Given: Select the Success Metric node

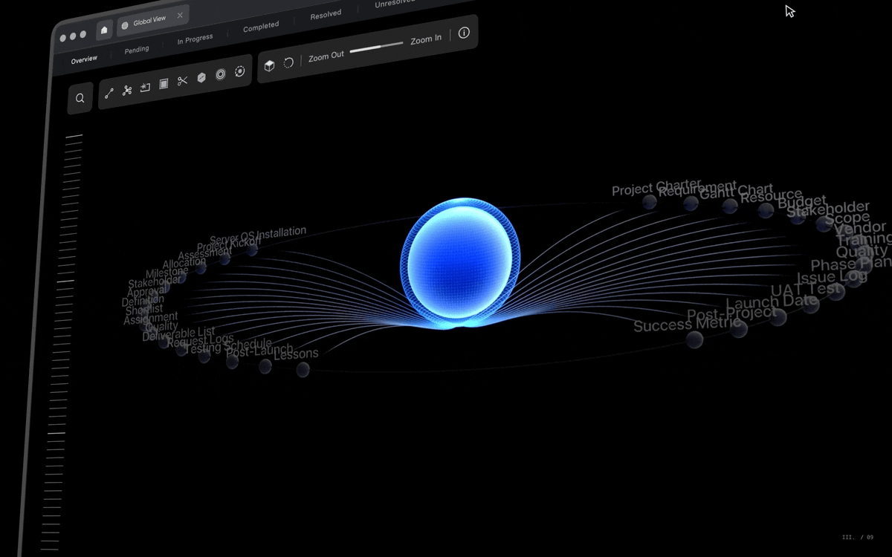Looking at the screenshot, I should [x=688, y=325].
